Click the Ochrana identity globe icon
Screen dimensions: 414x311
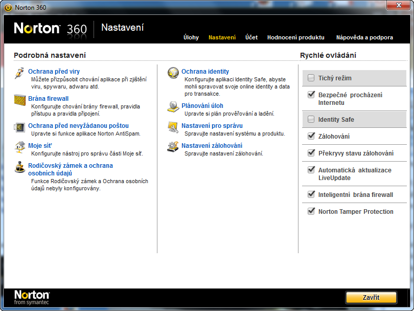pyautogui.click(x=173, y=73)
